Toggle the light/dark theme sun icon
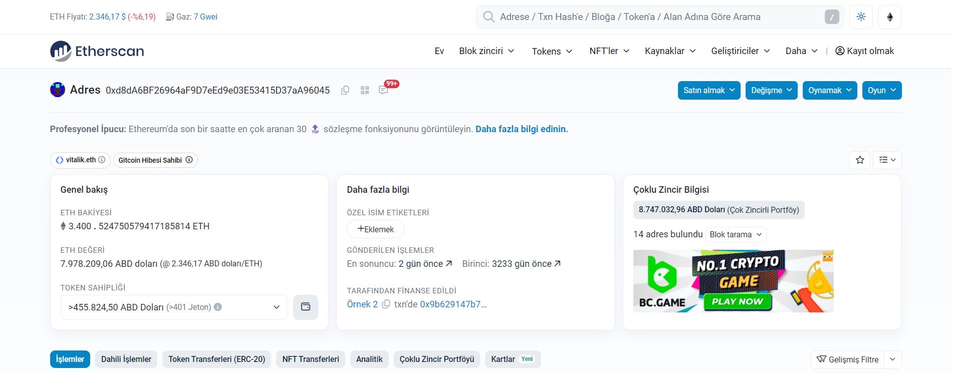The width and height of the screenshot is (955, 381). tap(861, 17)
